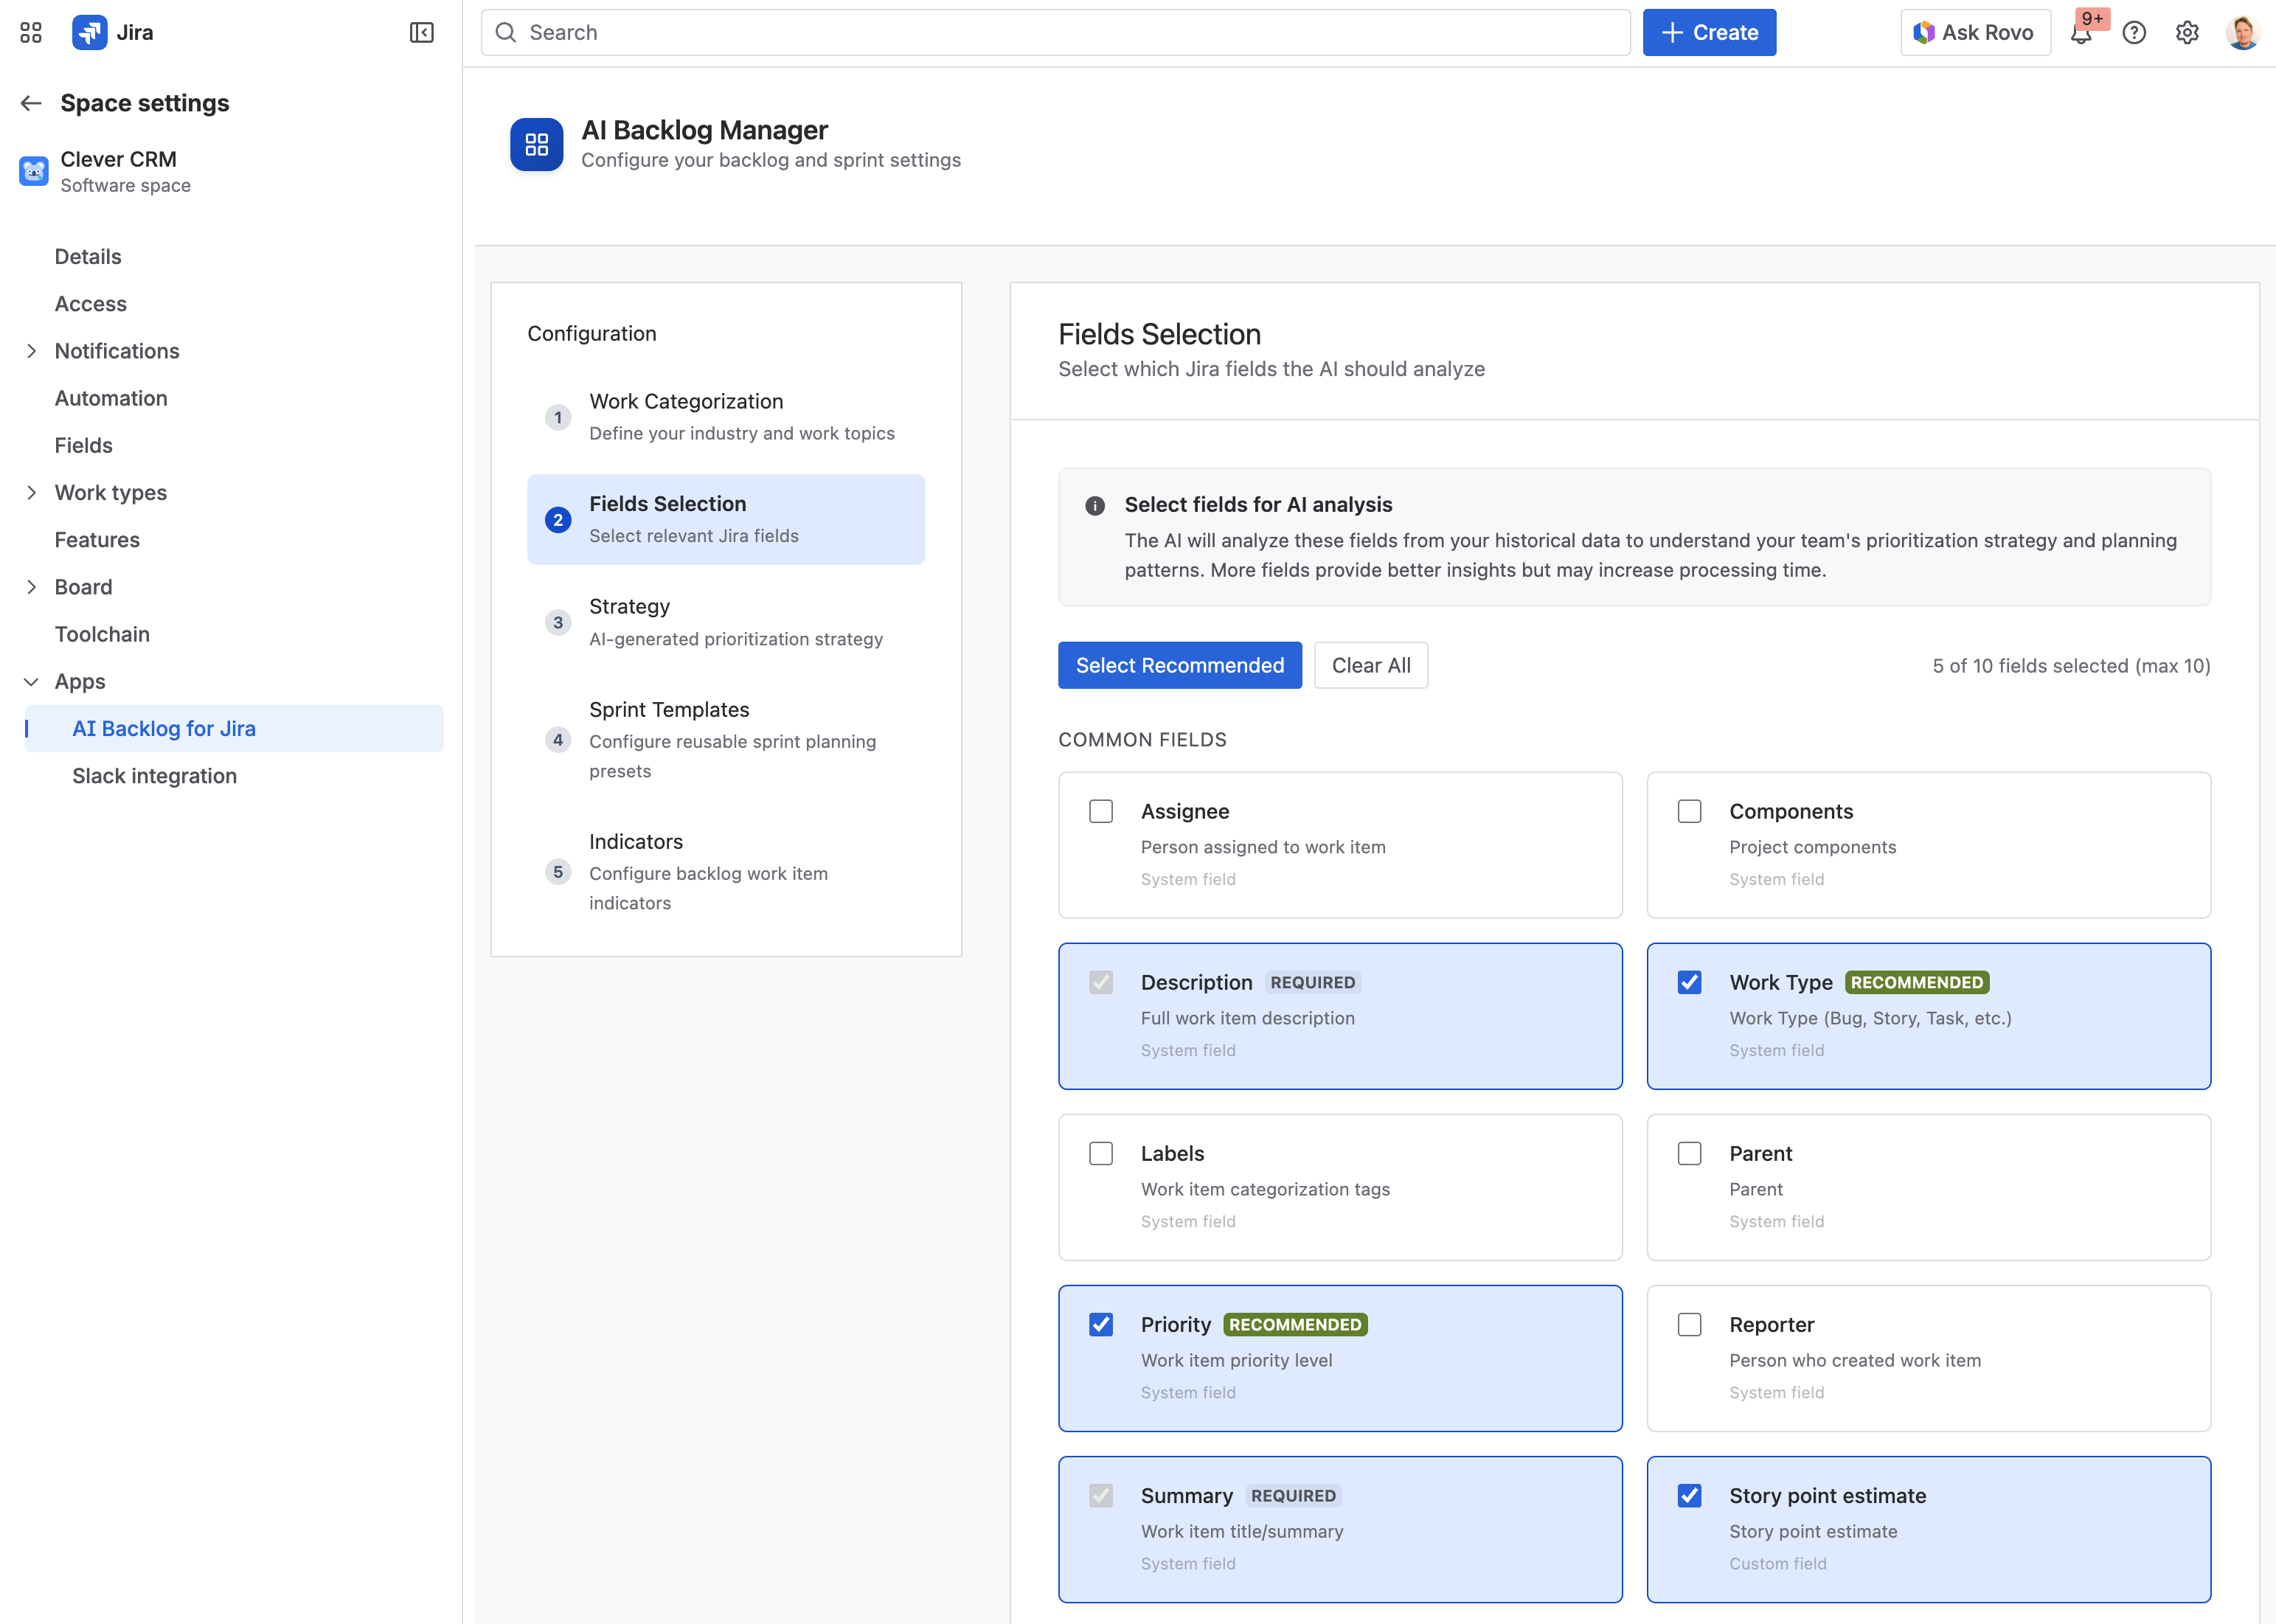Uncheck the Work Type field

click(1689, 982)
